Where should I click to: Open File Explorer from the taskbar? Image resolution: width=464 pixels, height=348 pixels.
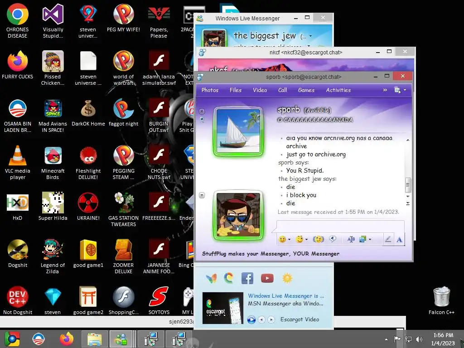94,339
